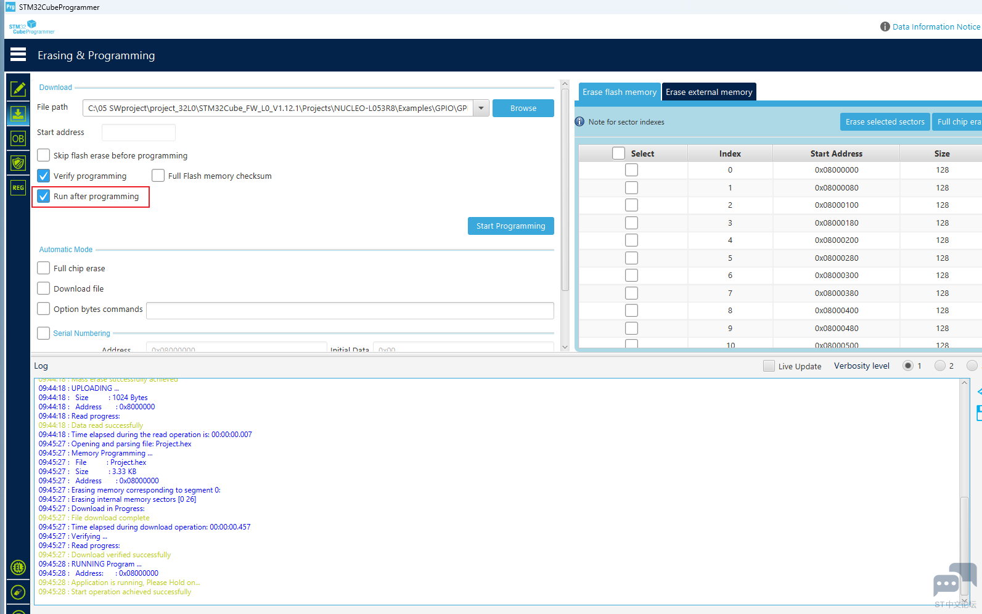Click the 0x08000480 start address cell
This screenshot has height=614, width=982.
[x=837, y=328]
